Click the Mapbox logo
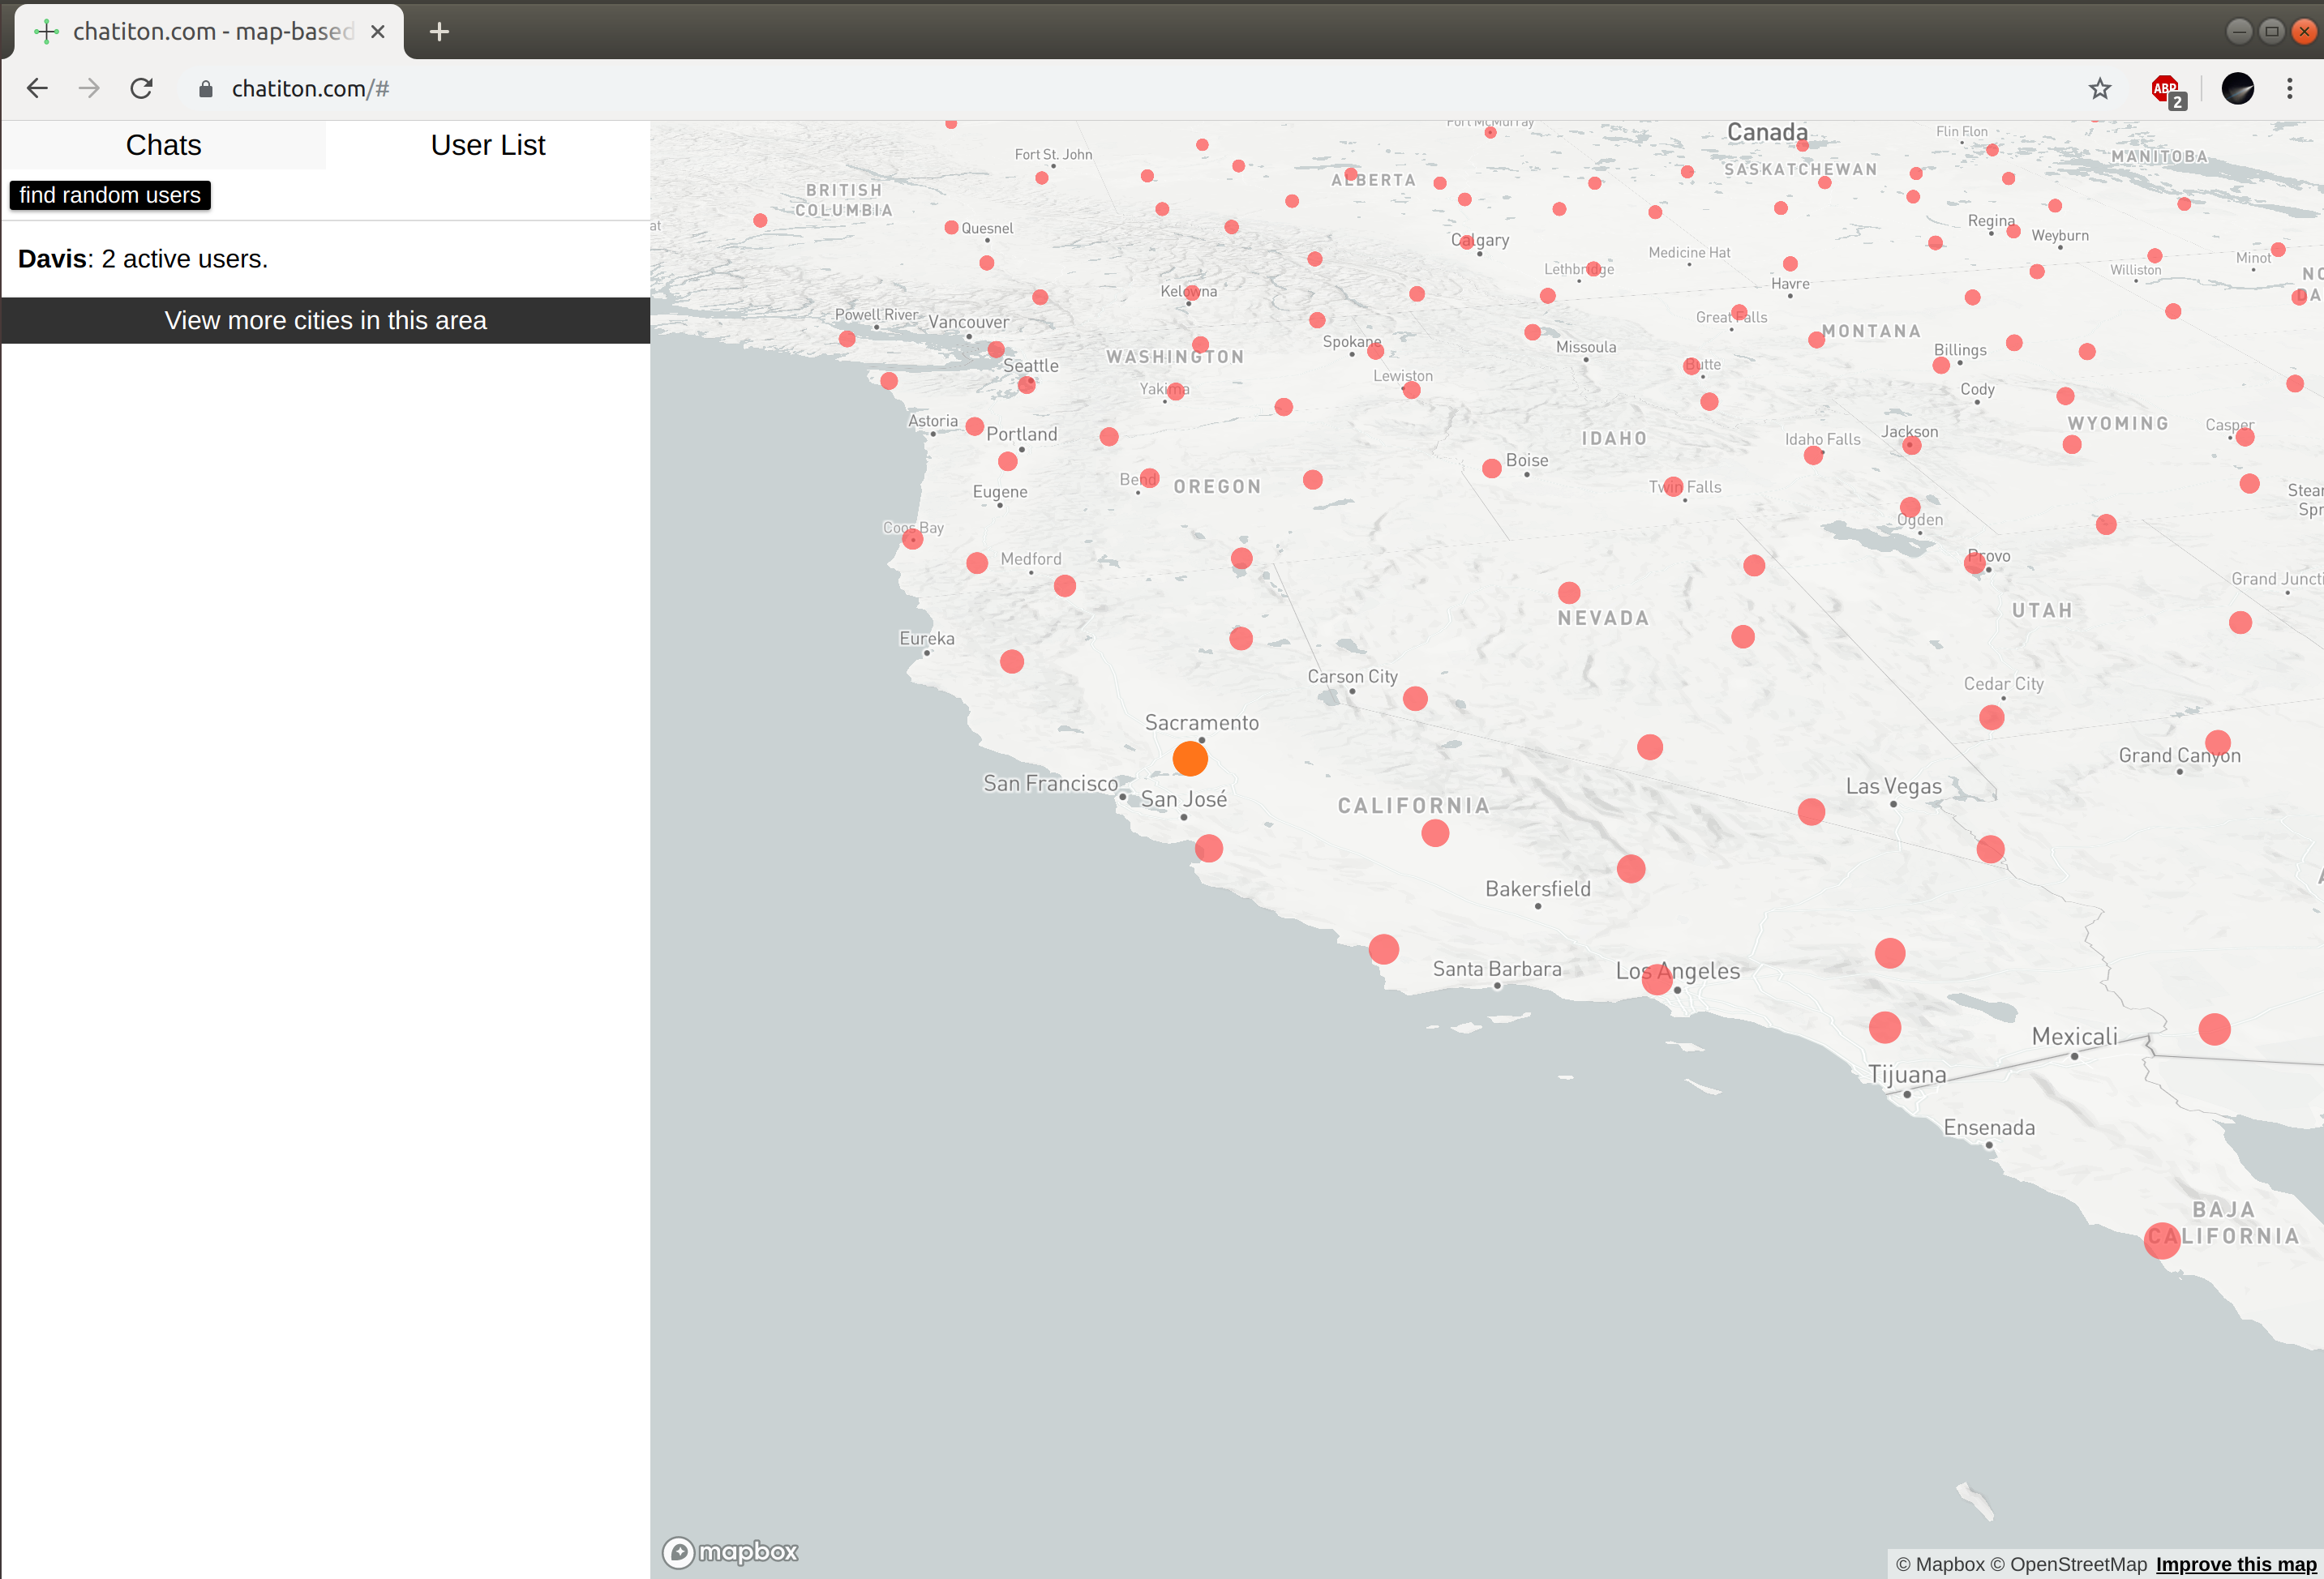2324x1579 pixels. [x=731, y=1551]
